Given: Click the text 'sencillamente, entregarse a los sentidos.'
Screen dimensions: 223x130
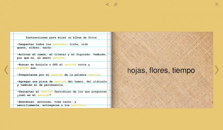Looking at the screenshot, I should click(x=52, y=105).
